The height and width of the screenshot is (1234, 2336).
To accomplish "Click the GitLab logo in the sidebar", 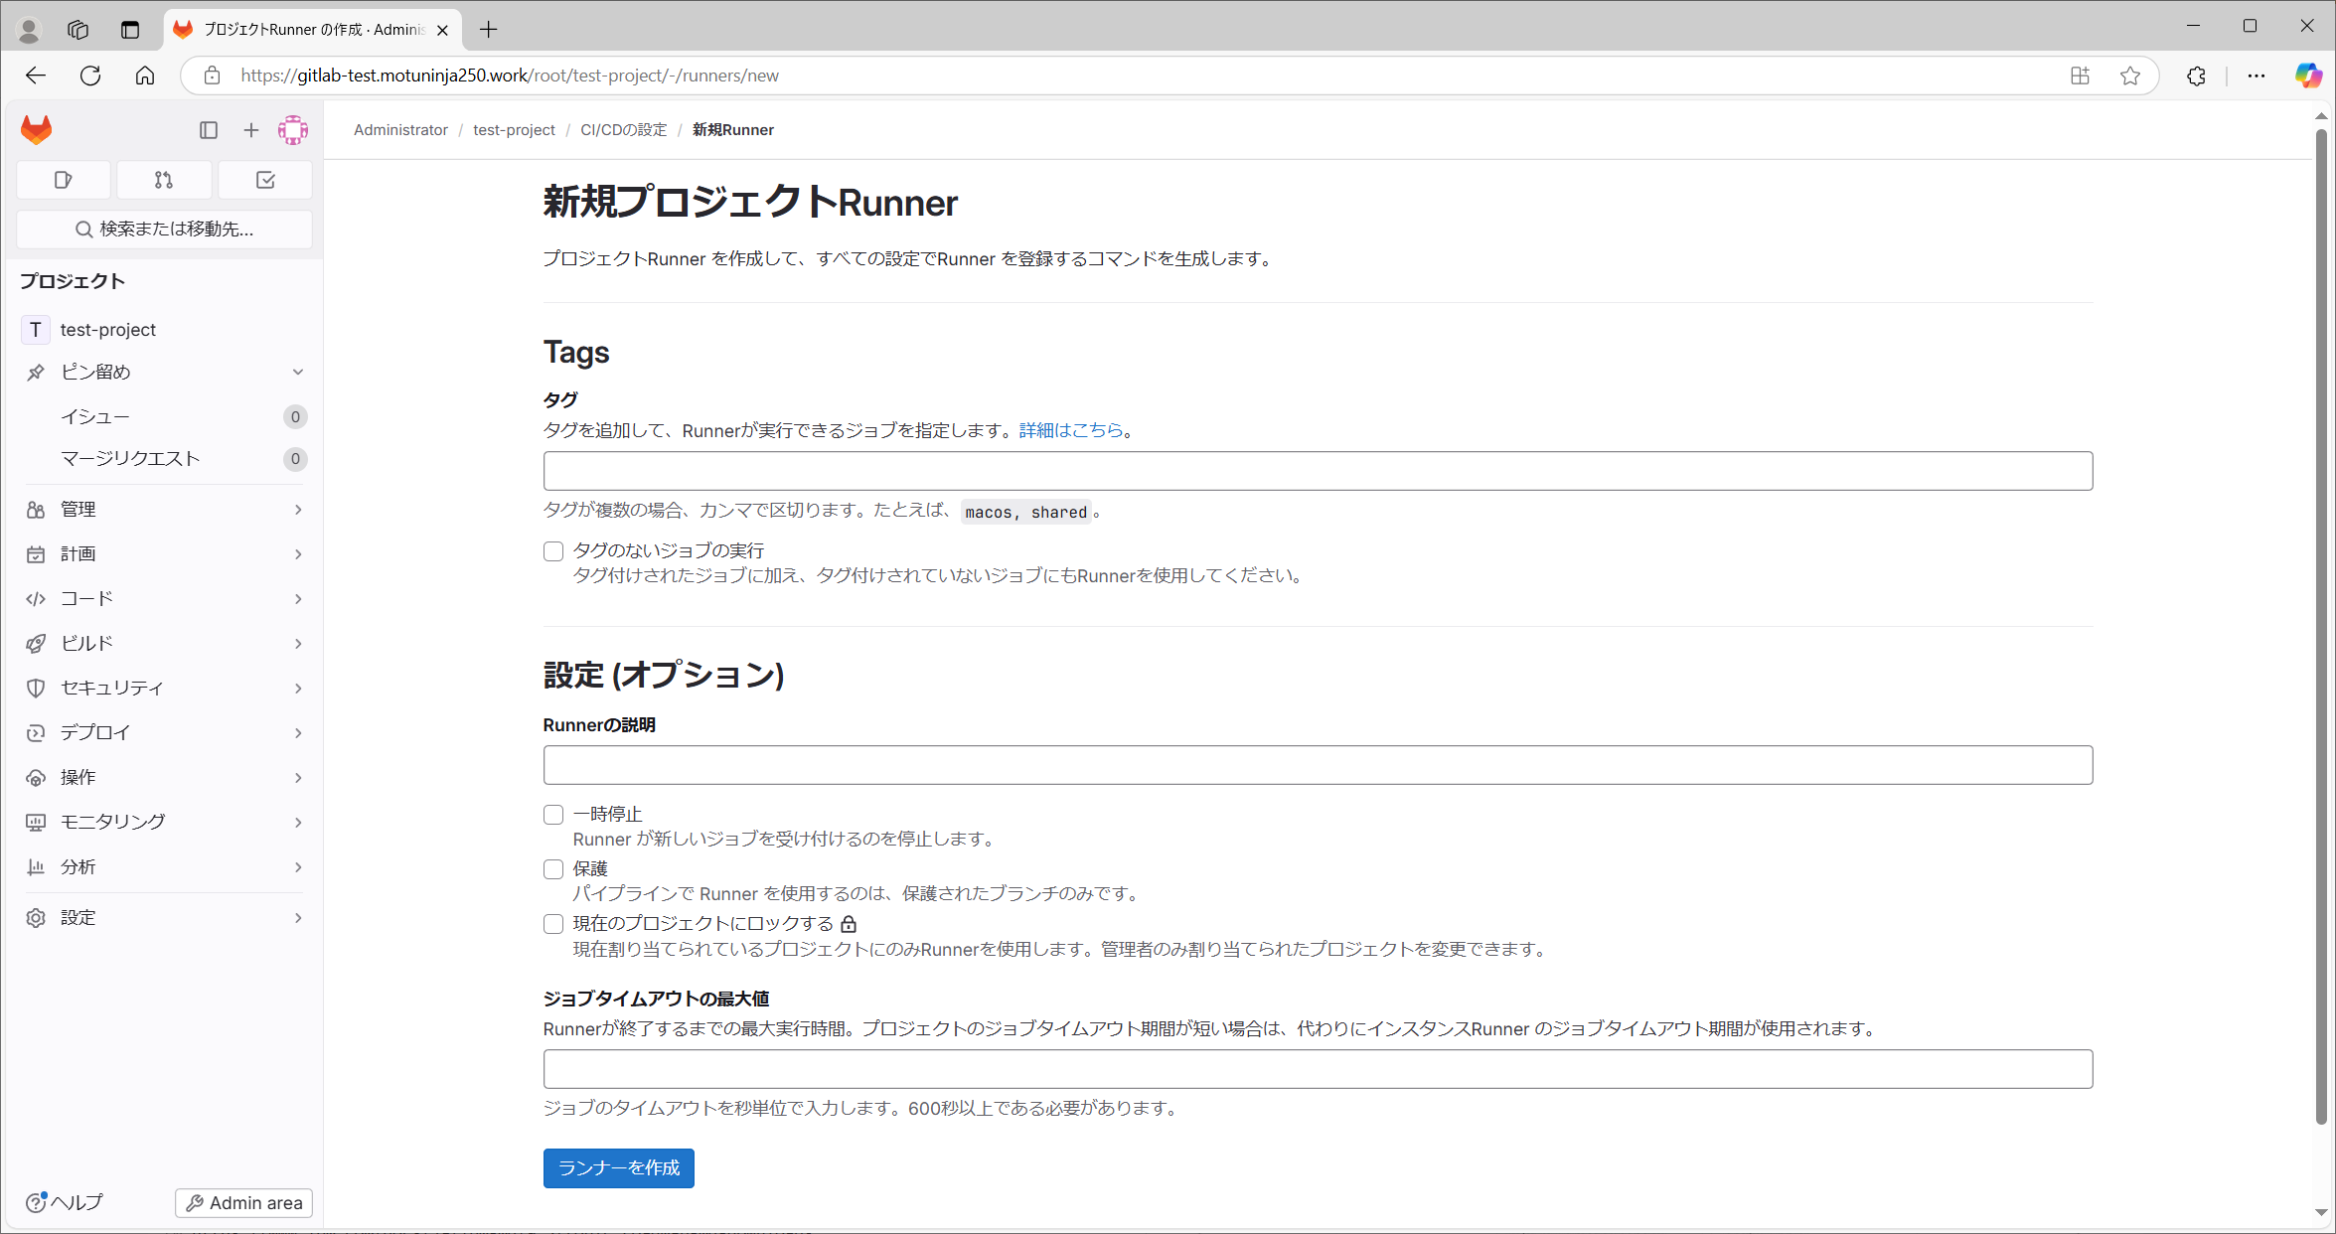I will point(36,129).
